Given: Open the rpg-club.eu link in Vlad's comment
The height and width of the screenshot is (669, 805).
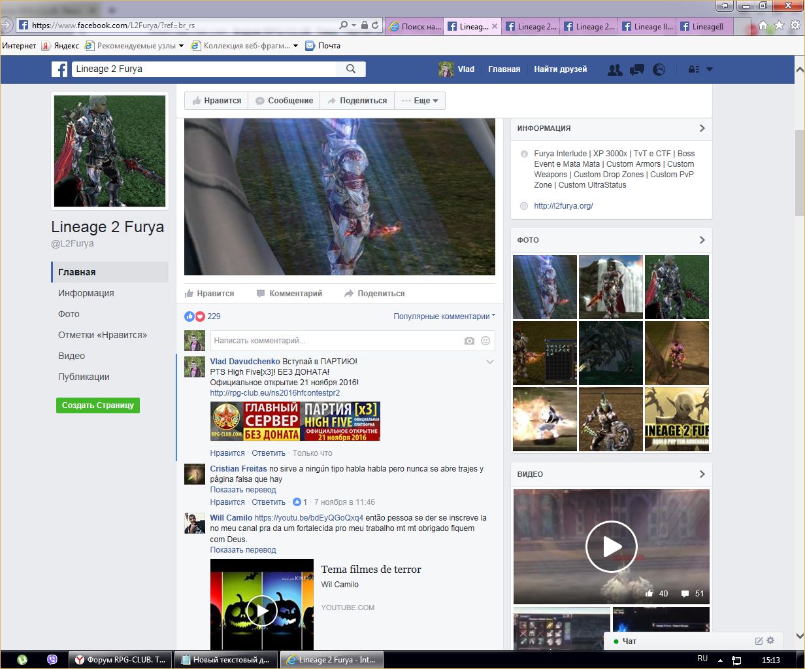Looking at the screenshot, I should click(x=275, y=393).
